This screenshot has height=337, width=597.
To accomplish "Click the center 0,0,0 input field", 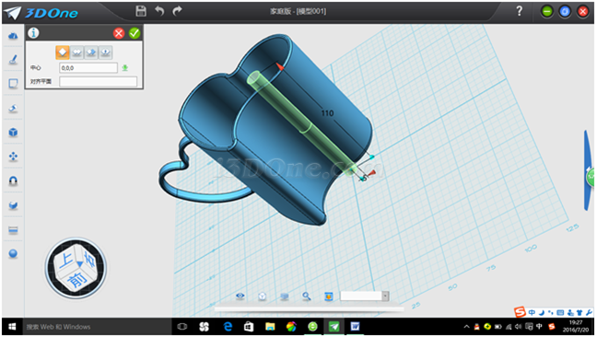I will pyautogui.click(x=88, y=68).
